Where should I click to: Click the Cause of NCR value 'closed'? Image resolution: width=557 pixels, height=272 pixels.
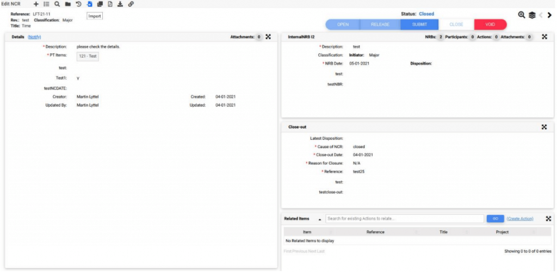tap(359, 147)
